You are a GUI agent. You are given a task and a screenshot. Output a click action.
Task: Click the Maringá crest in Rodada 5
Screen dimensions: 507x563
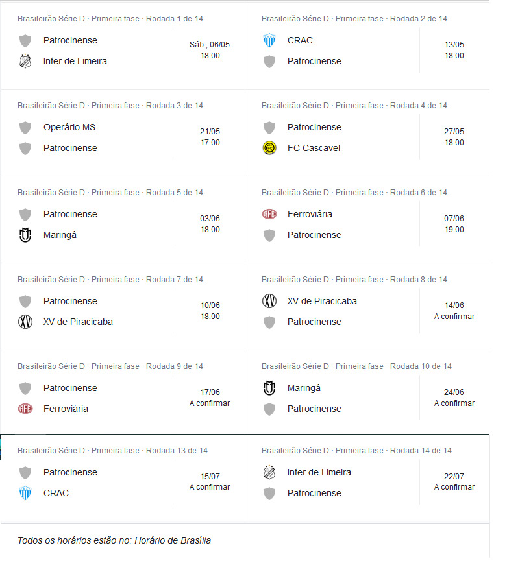point(25,235)
